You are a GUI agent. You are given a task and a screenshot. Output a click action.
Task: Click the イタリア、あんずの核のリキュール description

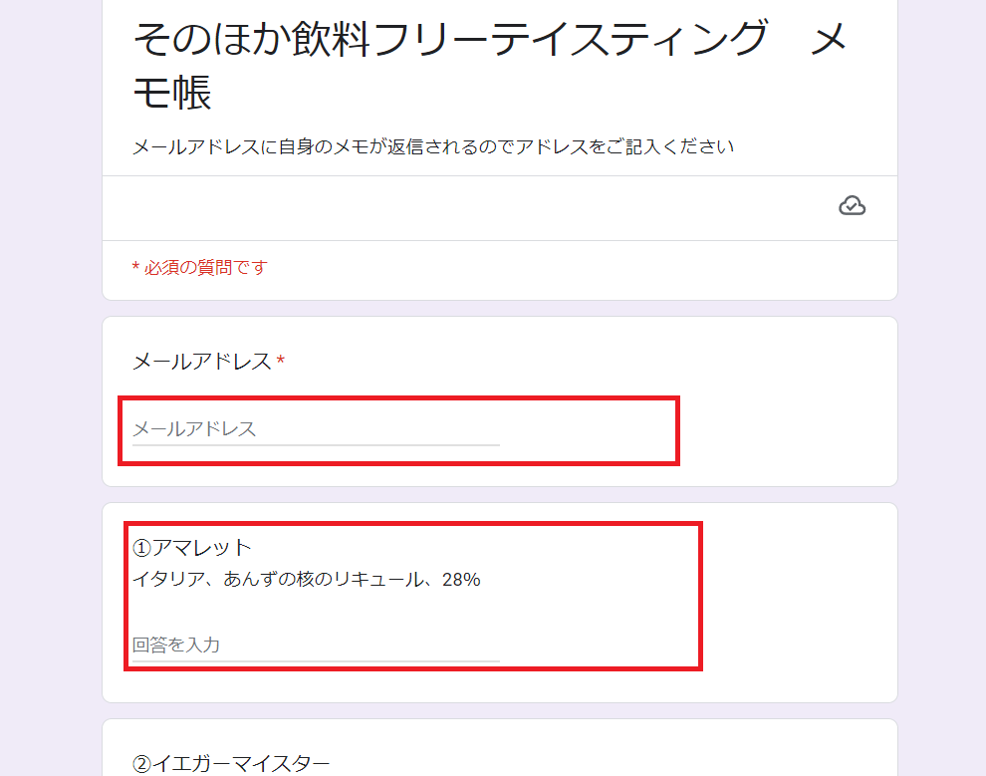pyautogui.click(x=279, y=579)
